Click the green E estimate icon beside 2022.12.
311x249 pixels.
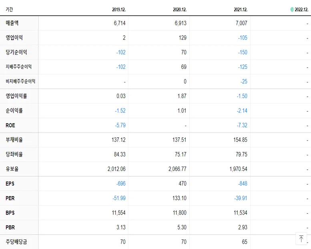point(292,10)
